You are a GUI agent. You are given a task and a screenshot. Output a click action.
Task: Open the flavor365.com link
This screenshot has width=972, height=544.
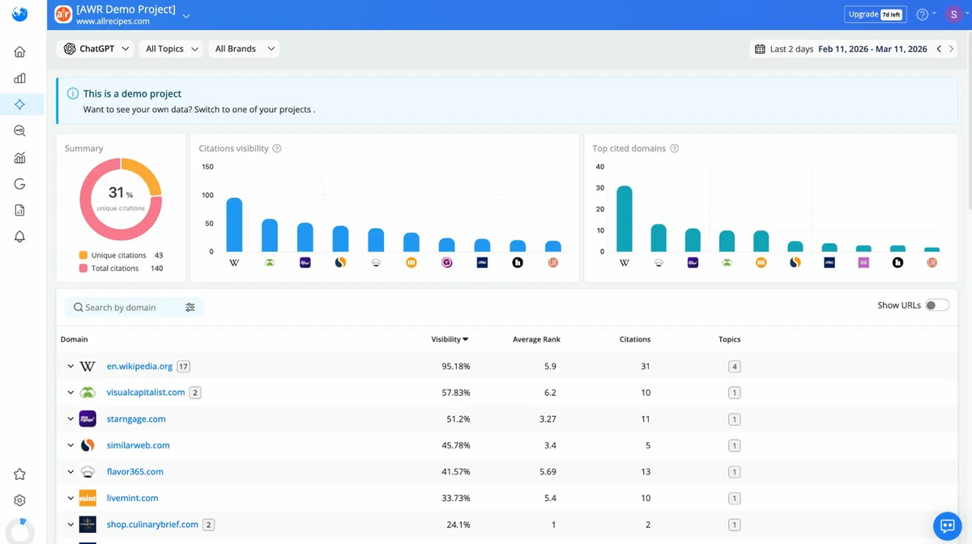135,472
